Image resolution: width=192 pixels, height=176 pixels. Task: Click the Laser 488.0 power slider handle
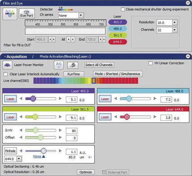129,99
